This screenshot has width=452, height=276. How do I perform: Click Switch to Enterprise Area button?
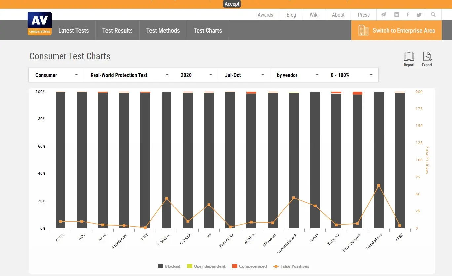[396, 30]
